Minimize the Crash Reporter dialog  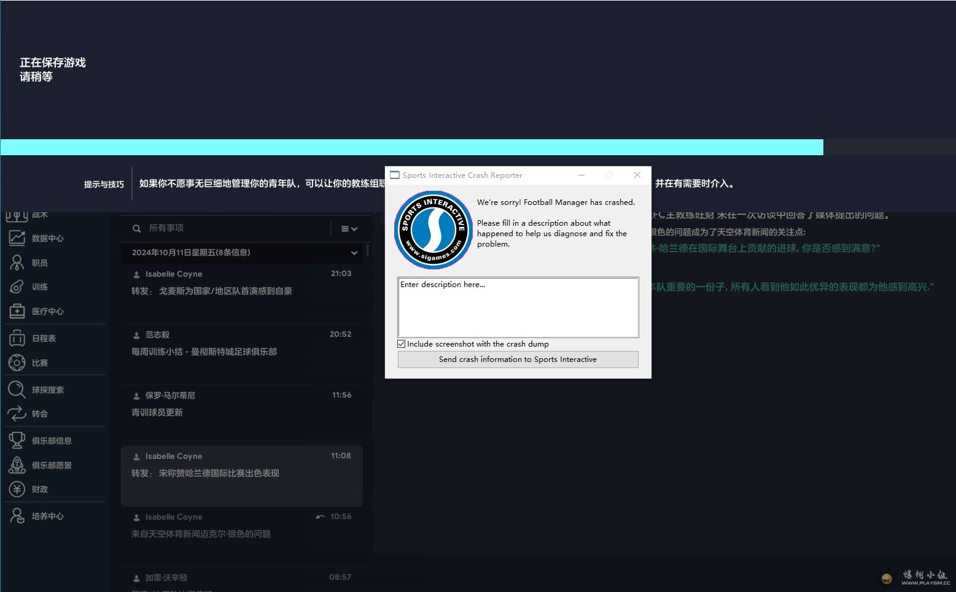pyautogui.click(x=581, y=175)
